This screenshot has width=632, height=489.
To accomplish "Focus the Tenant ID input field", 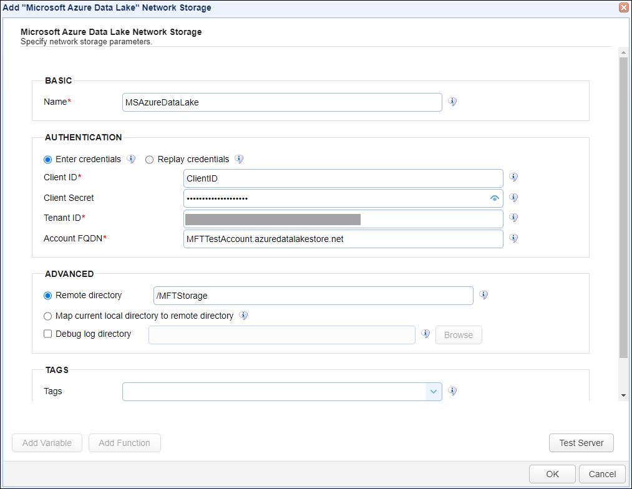I will [x=343, y=219].
